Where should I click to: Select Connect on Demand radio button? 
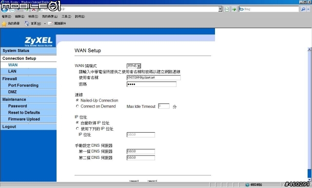(x=78, y=106)
